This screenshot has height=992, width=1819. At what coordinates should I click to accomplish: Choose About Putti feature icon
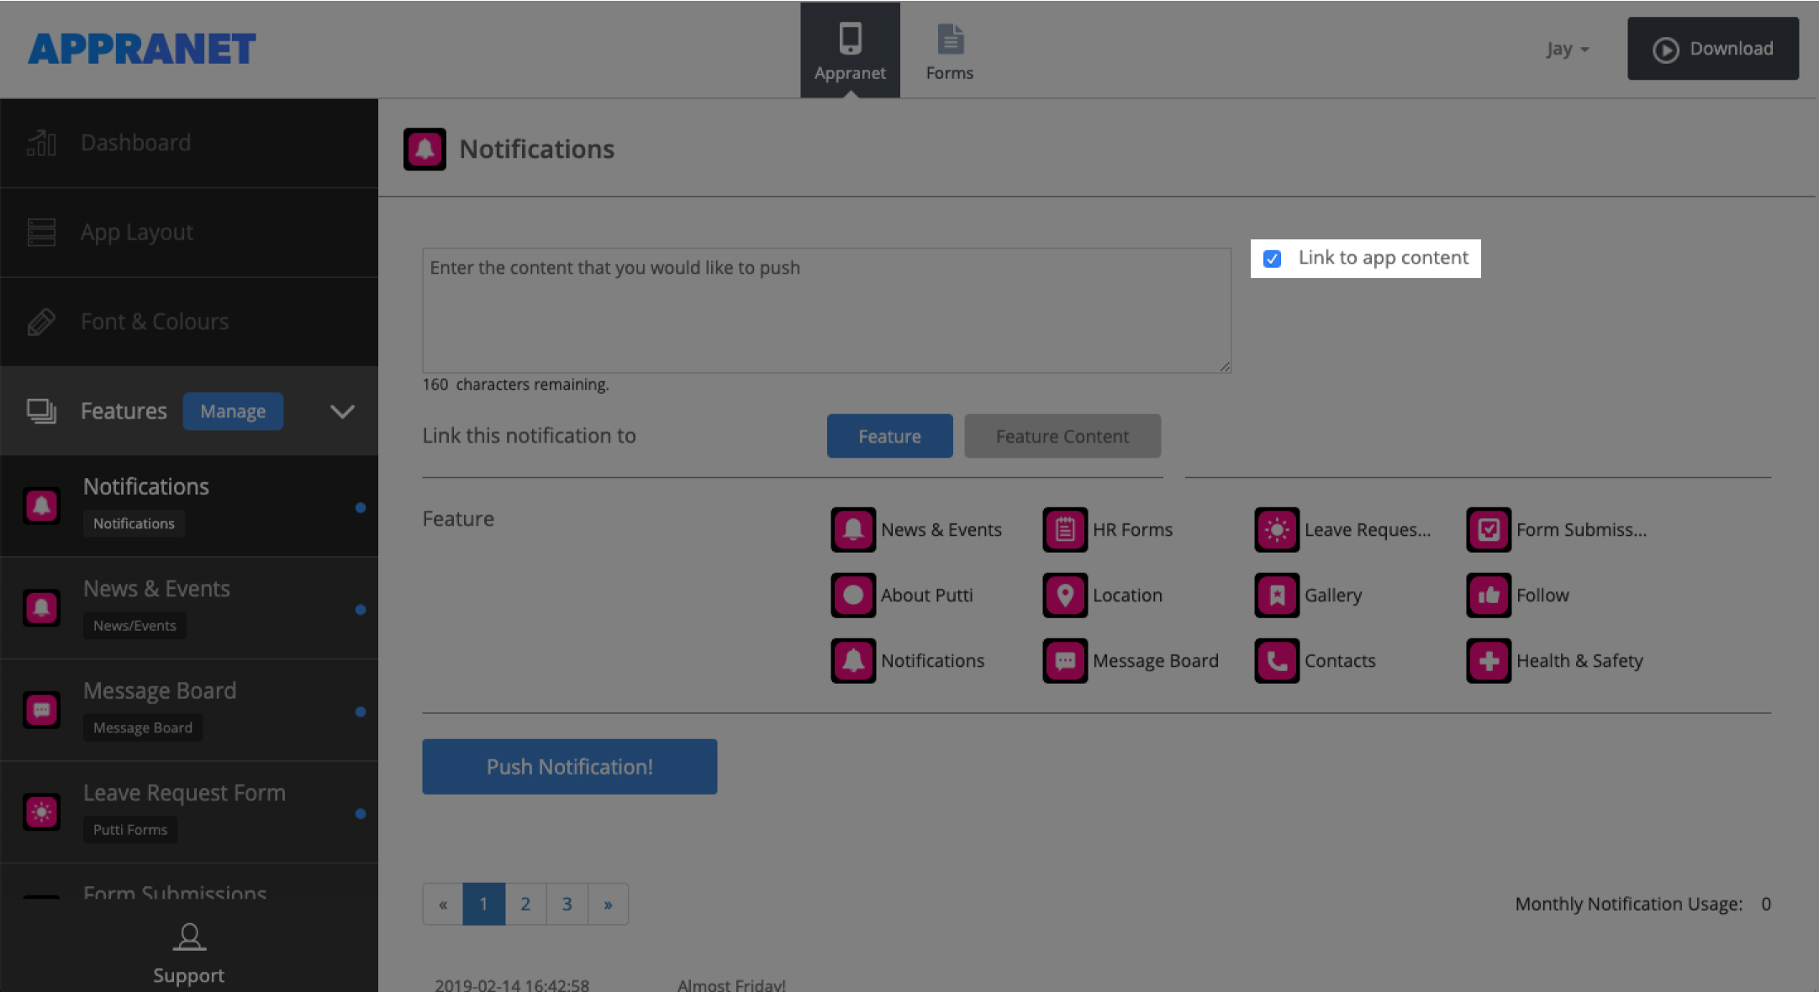point(853,596)
